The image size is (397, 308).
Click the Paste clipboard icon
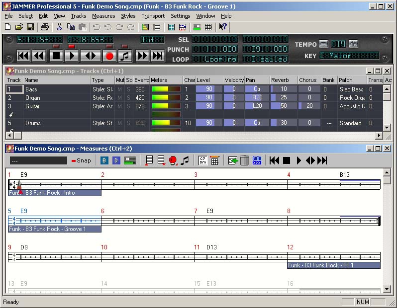click(x=82, y=27)
